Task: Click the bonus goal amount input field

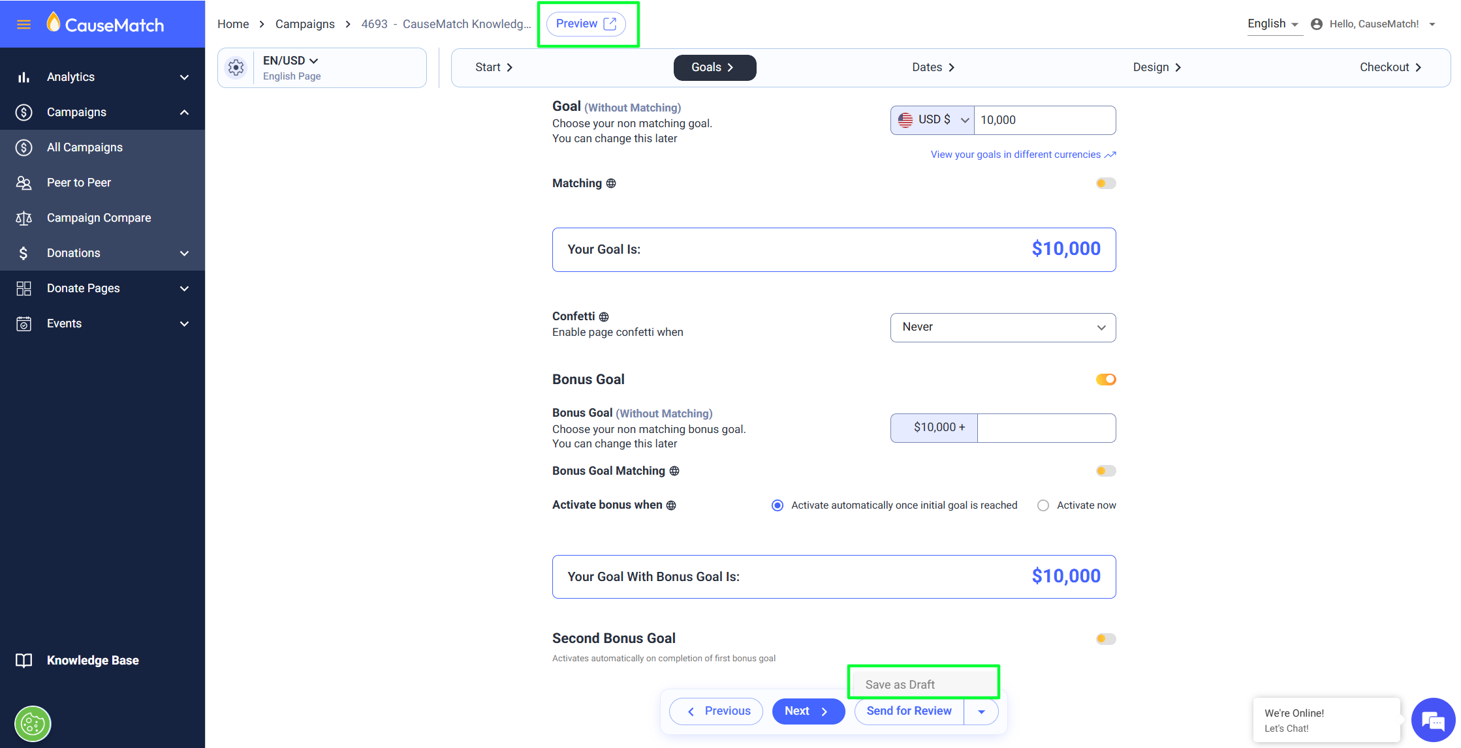Action: pos(1046,428)
